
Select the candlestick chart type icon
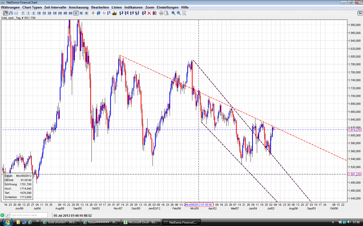(x=5, y=13)
